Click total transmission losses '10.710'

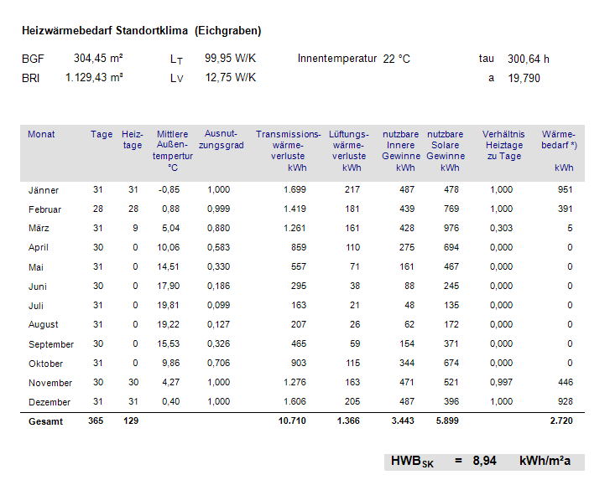click(x=292, y=421)
